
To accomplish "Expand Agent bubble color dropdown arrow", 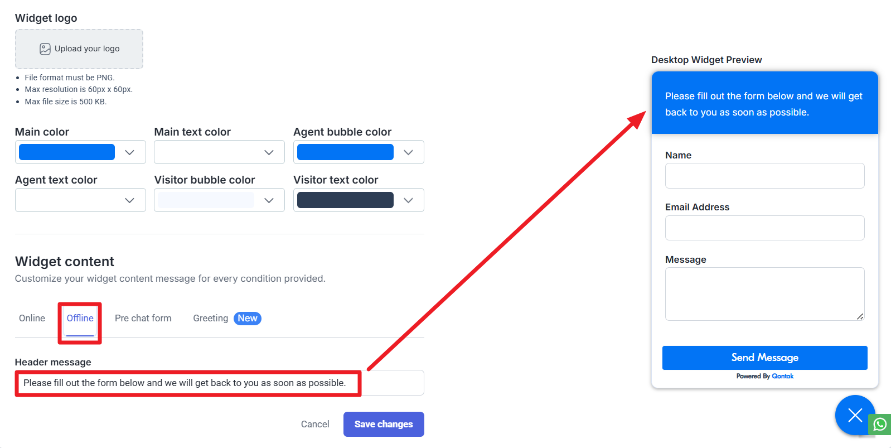I will [x=408, y=152].
